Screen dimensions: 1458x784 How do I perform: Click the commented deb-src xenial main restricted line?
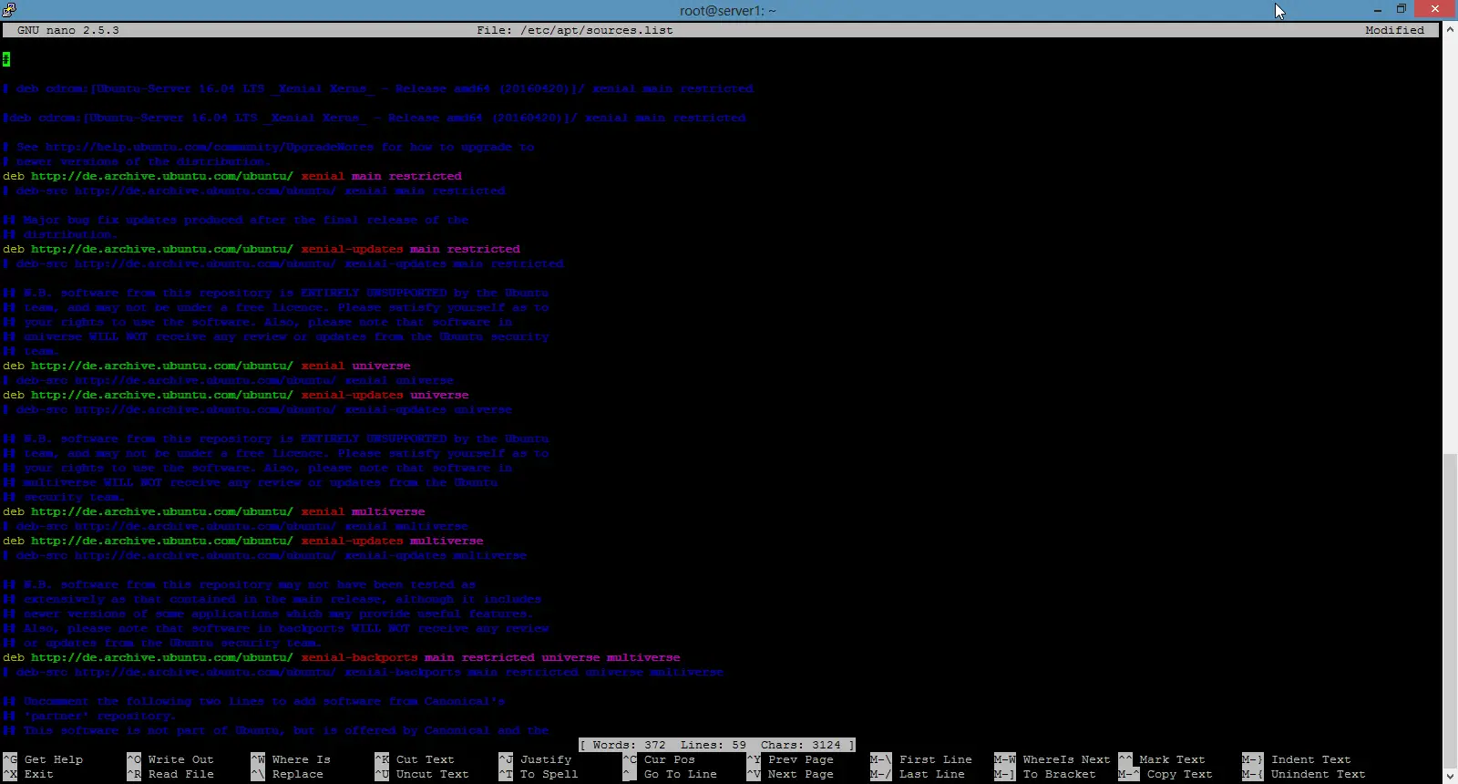click(254, 191)
